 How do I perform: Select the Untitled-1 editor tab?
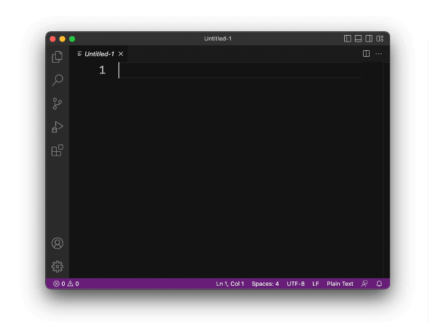pyautogui.click(x=99, y=54)
